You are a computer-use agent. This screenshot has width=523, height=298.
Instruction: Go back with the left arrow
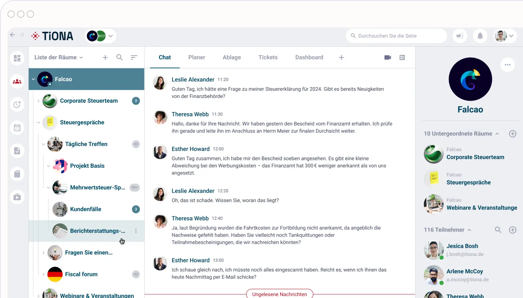[13, 35]
